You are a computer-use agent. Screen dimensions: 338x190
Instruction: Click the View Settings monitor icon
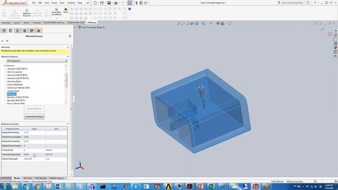coord(230,23)
